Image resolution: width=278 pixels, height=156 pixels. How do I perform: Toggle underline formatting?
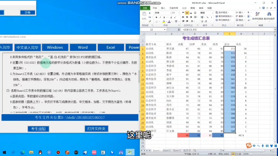(164, 18)
